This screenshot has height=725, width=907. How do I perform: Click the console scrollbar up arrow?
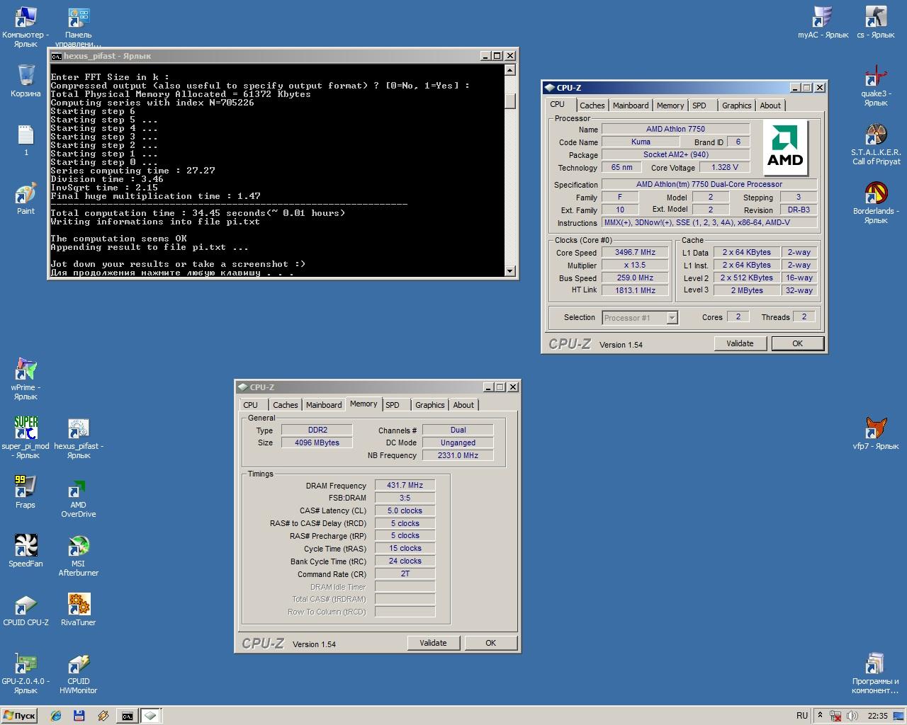pyautogui.click(x=509, y=70)
